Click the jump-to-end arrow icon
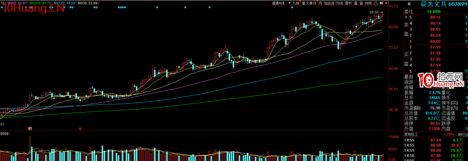 381,3
